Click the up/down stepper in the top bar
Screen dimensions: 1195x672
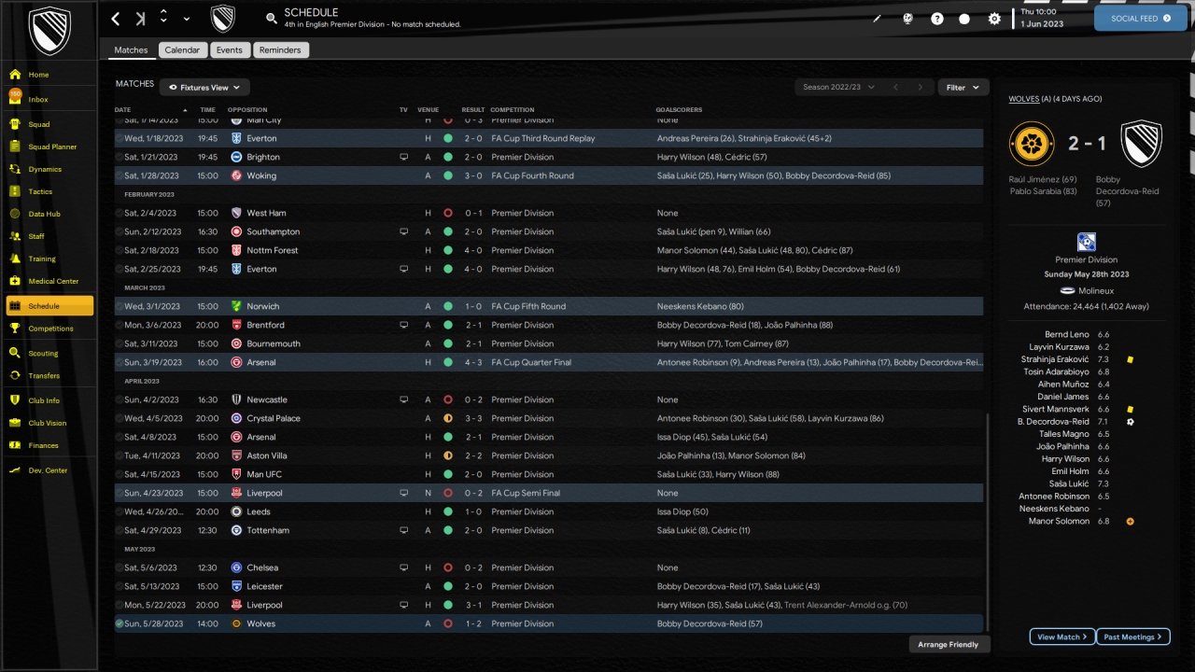pos(163,18)
